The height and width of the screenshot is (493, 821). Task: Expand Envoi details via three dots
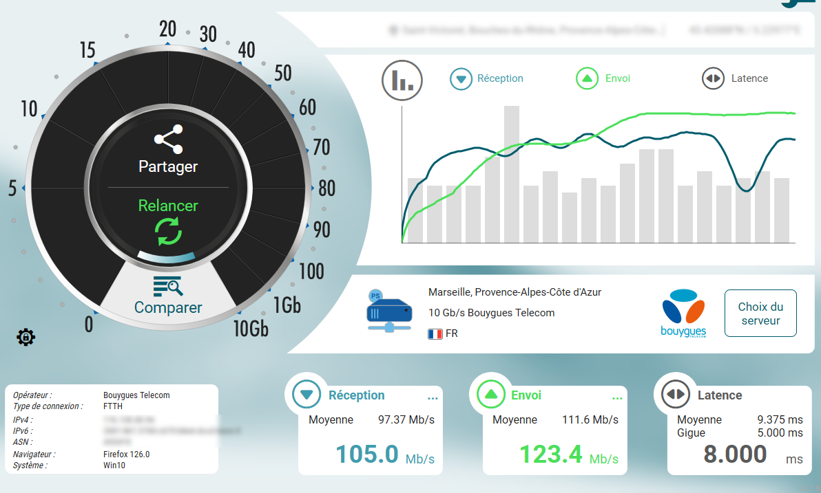coord(617,398)
